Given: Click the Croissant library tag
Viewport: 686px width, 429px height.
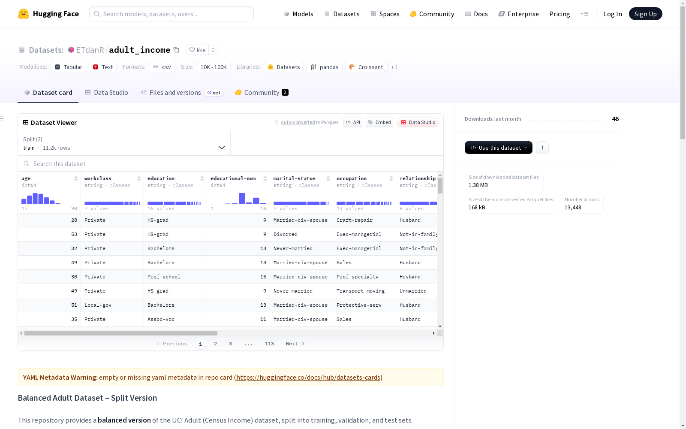Looking at the screenshot, I should point(366,67).
